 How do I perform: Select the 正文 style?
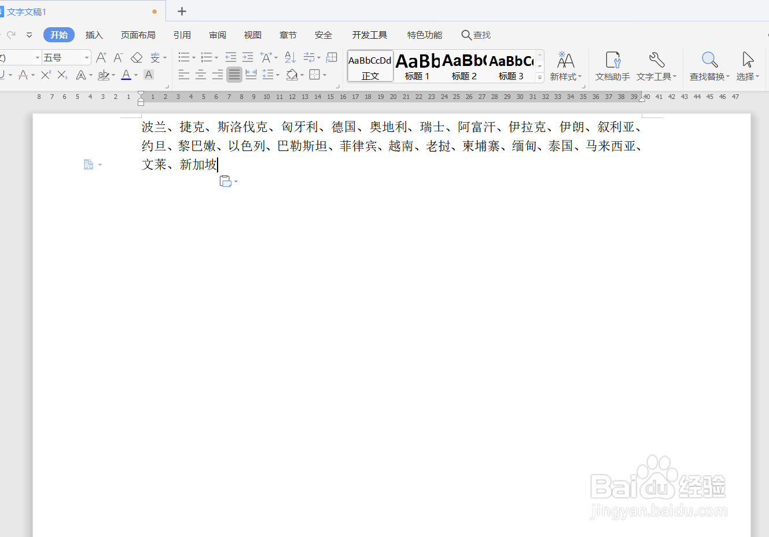point(370,67)
